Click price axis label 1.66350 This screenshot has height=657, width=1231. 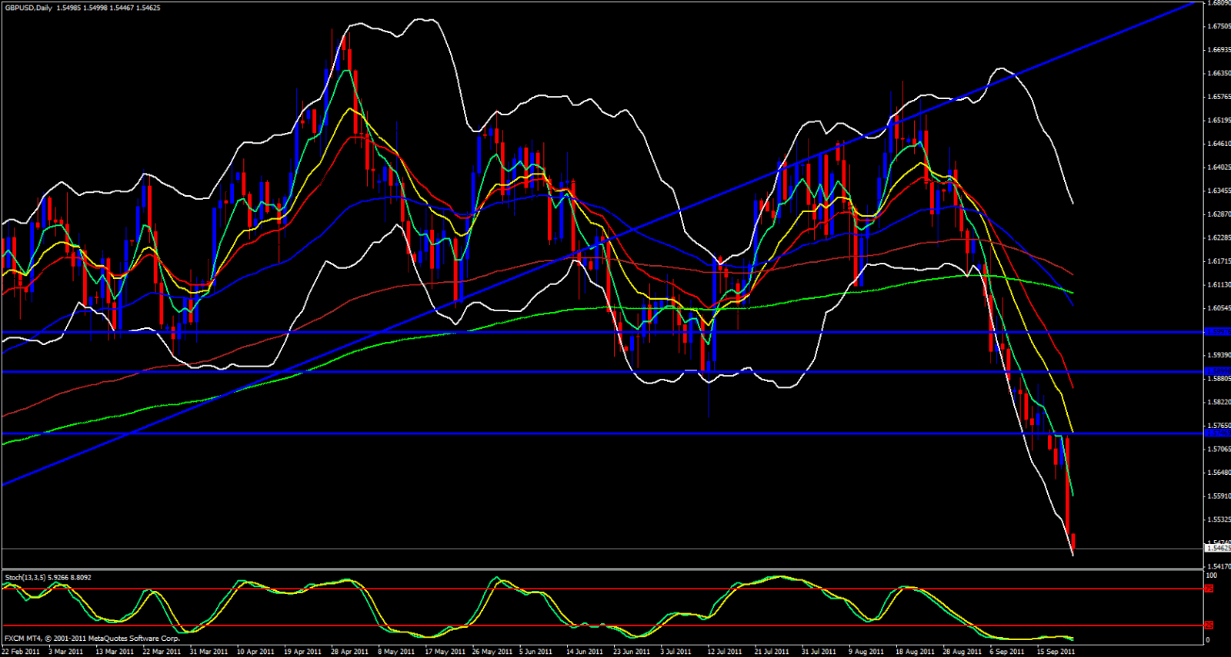(x=1219, y=74)
